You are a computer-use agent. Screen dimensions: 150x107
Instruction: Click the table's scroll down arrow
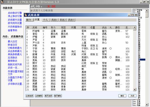(x=135, y=90)
